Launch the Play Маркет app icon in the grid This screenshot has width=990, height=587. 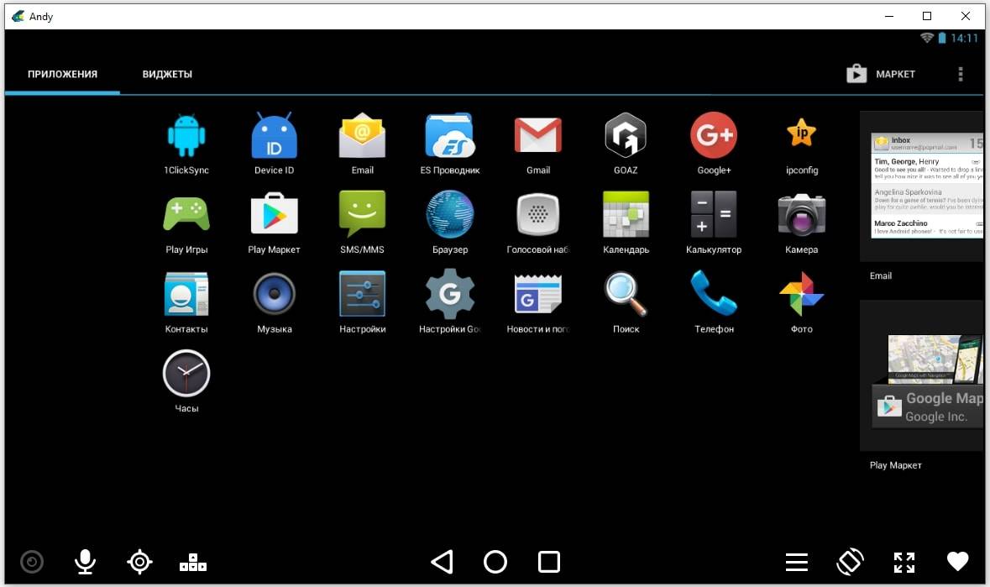274,215
